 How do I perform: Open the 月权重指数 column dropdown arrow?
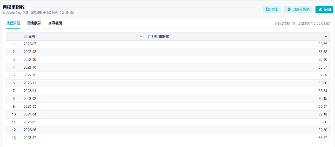point(326,37)
